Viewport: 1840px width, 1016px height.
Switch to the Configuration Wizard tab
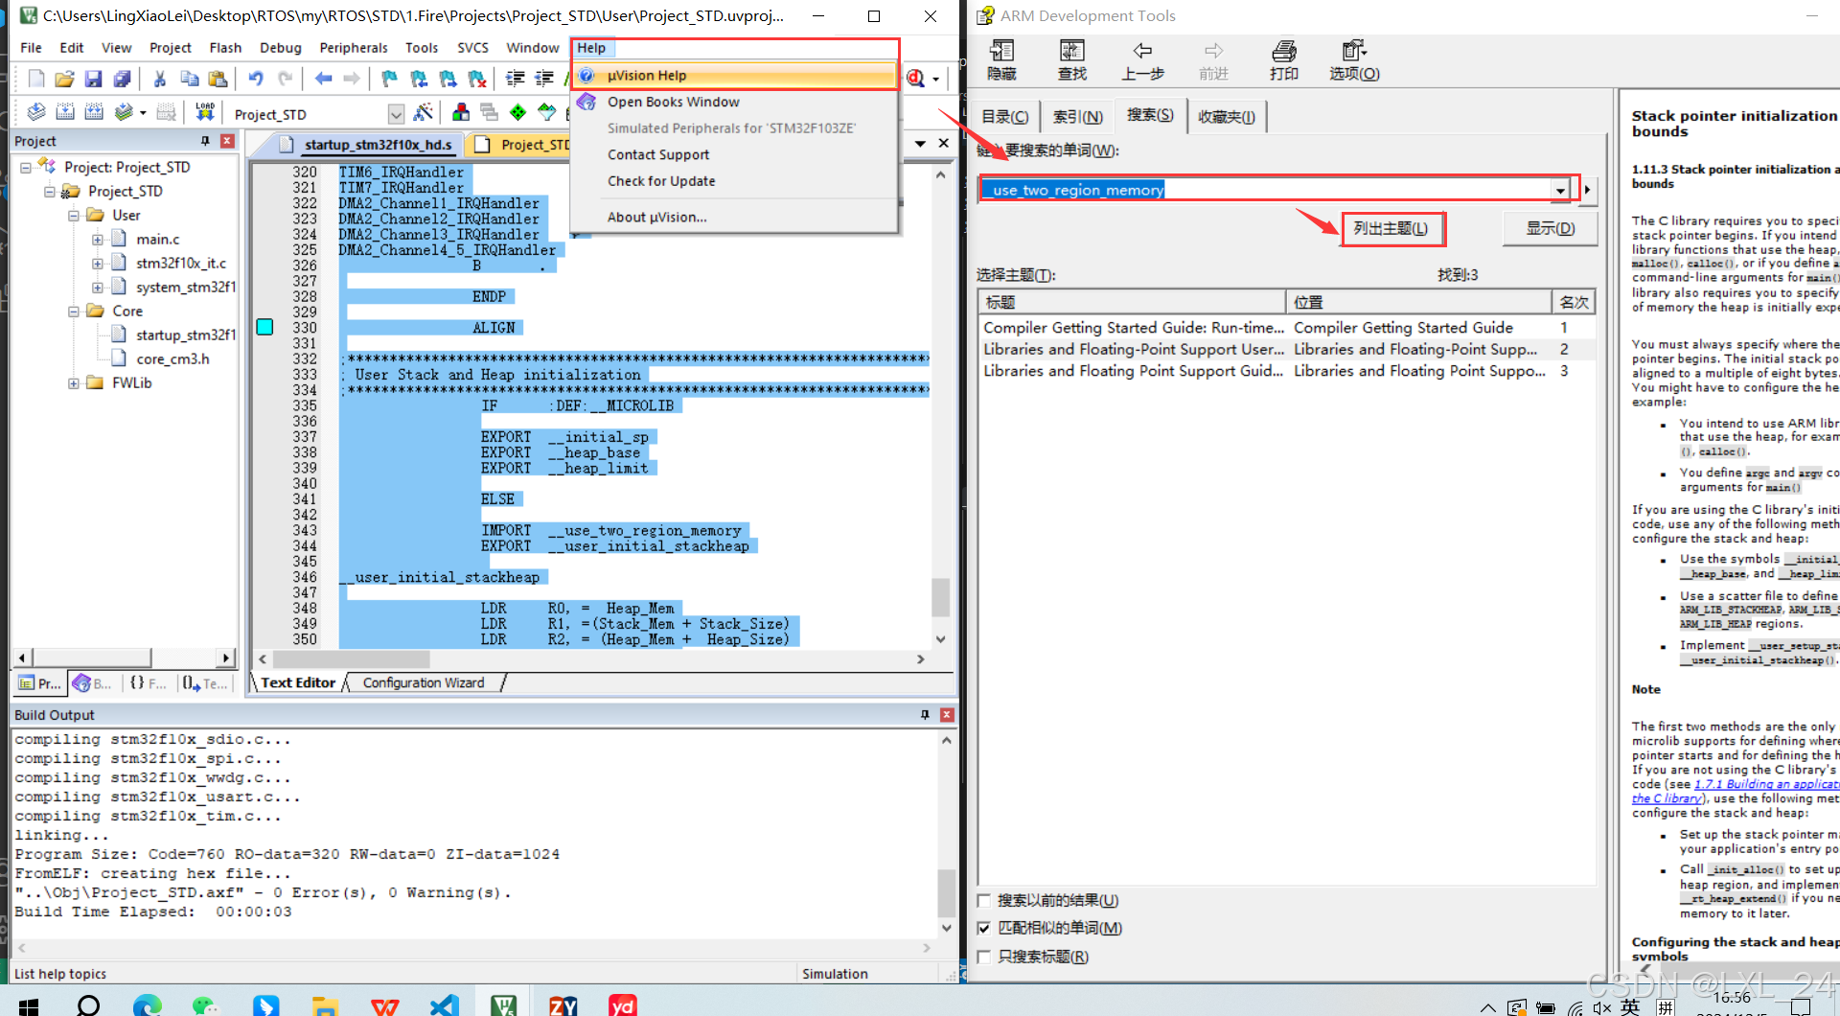pos(424,683)
